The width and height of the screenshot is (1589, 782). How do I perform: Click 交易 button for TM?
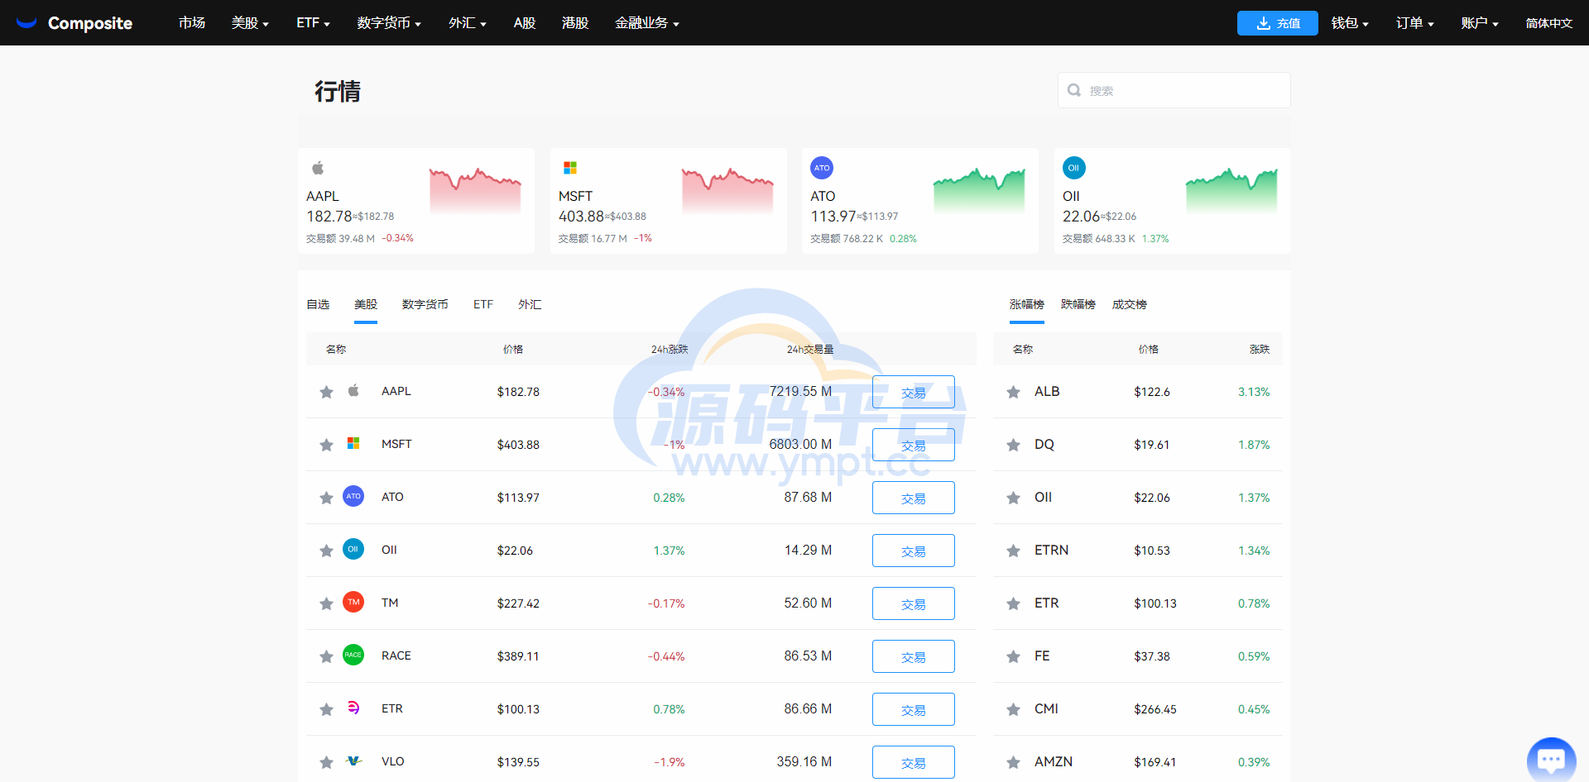tap(914, 603)
